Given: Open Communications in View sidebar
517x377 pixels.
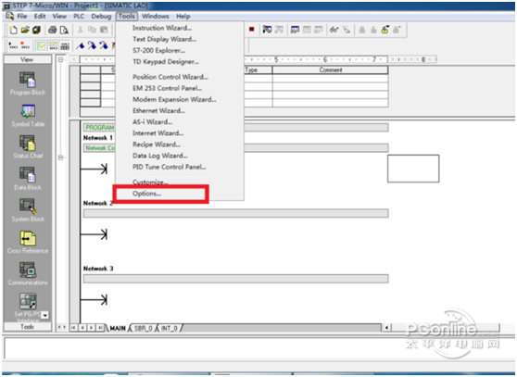Looking at the screenshot, I should 28,273.
